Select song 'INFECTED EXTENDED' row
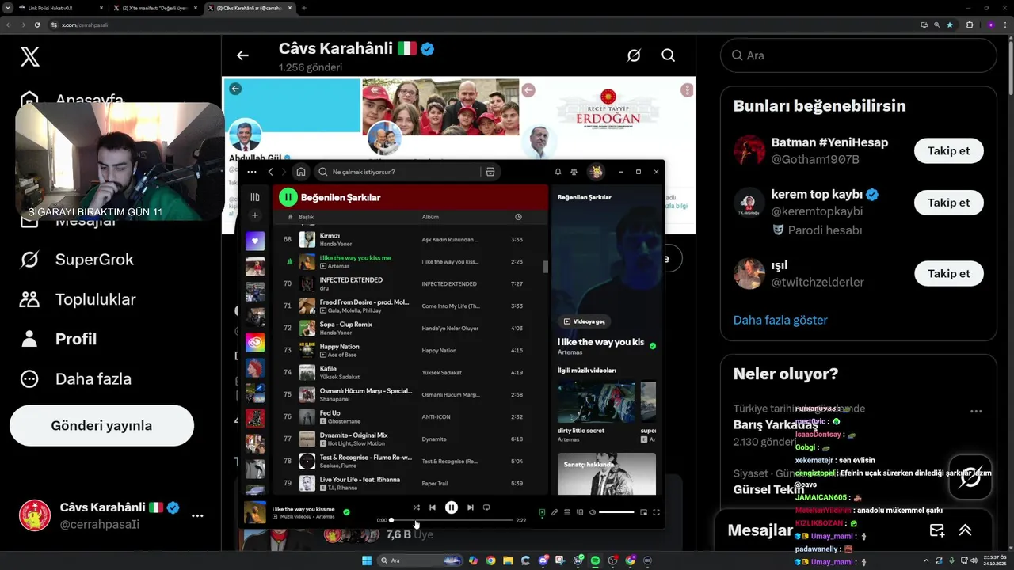 [x=410, y=283]
